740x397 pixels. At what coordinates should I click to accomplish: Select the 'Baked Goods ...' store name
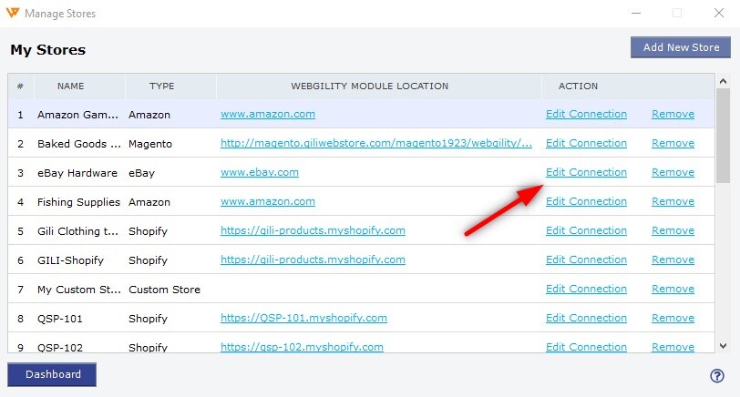(78, 144)
